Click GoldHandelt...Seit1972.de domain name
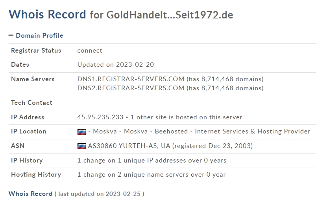 click(170, 15)
